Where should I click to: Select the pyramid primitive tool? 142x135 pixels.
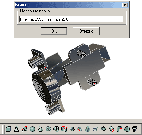click(16, 129)
